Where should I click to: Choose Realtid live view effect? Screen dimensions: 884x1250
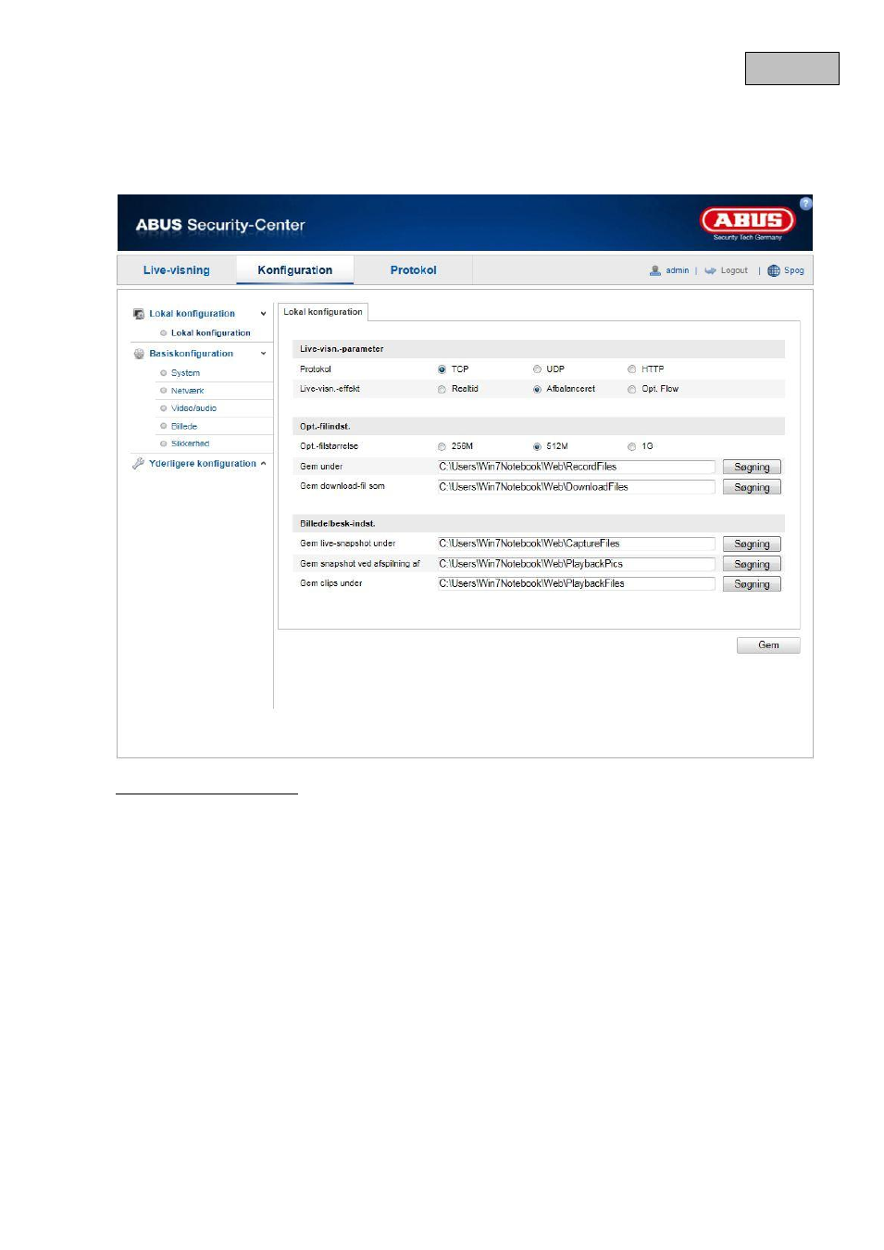[442, 390]
